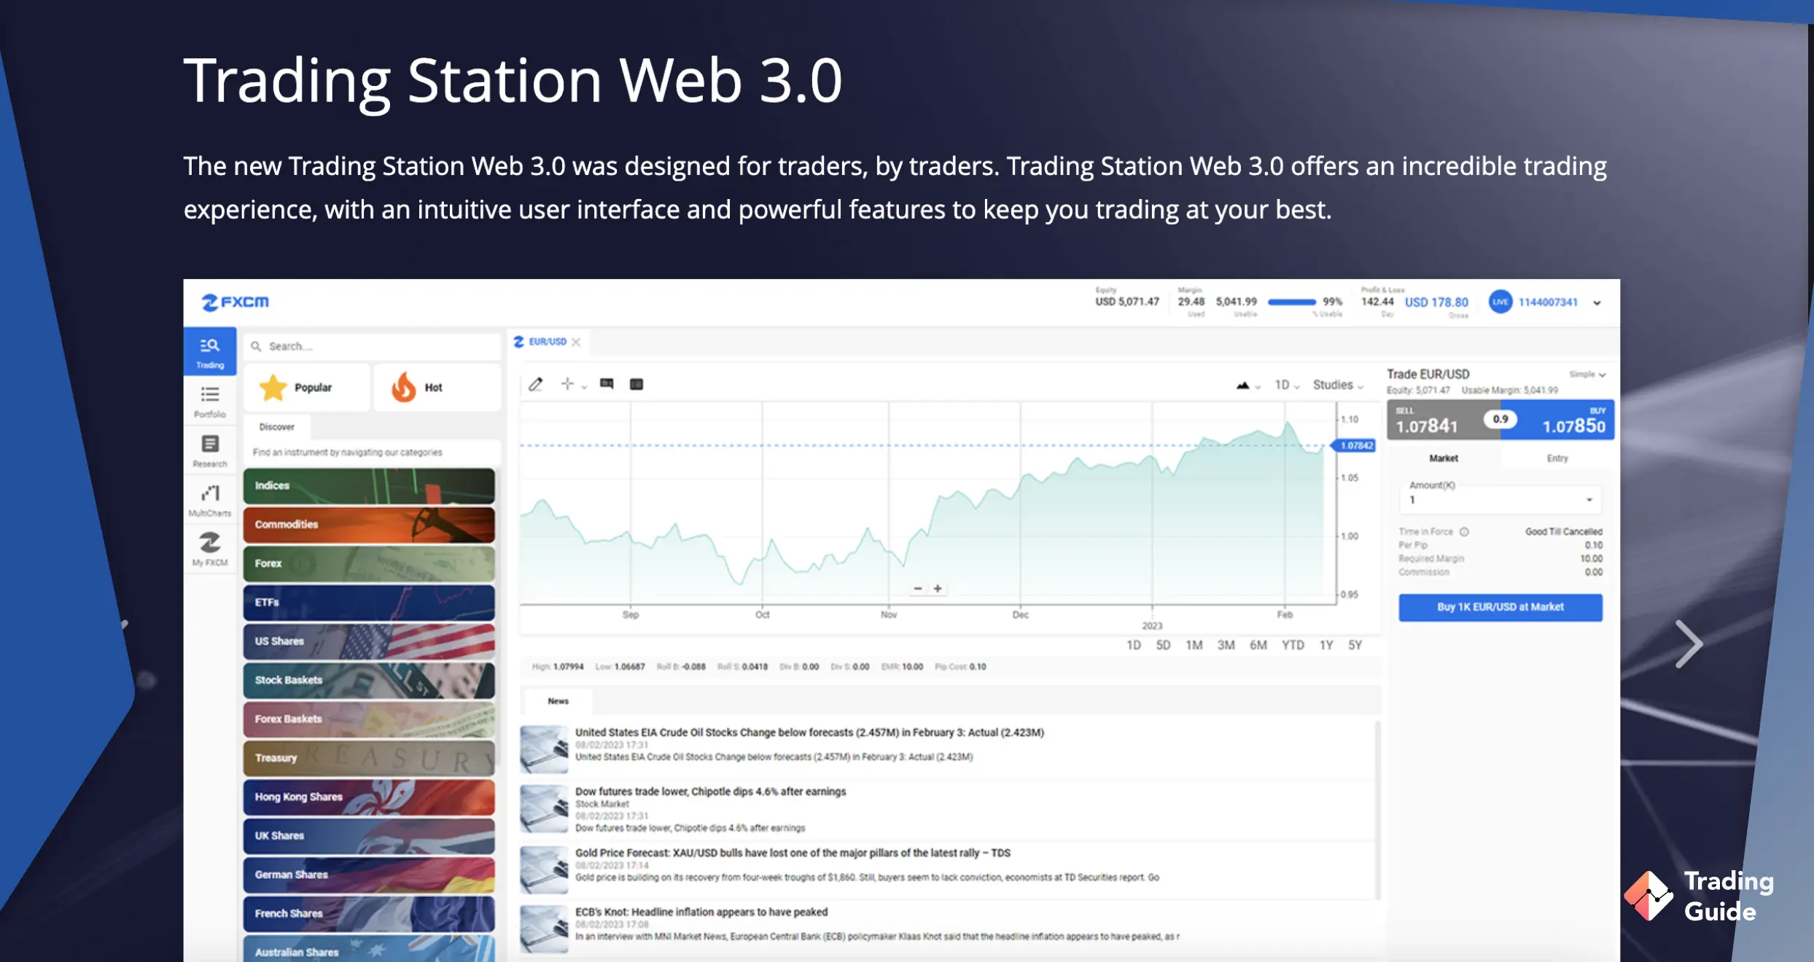Click Buy 1K EUR/USD at Market

click(1500, 607)
